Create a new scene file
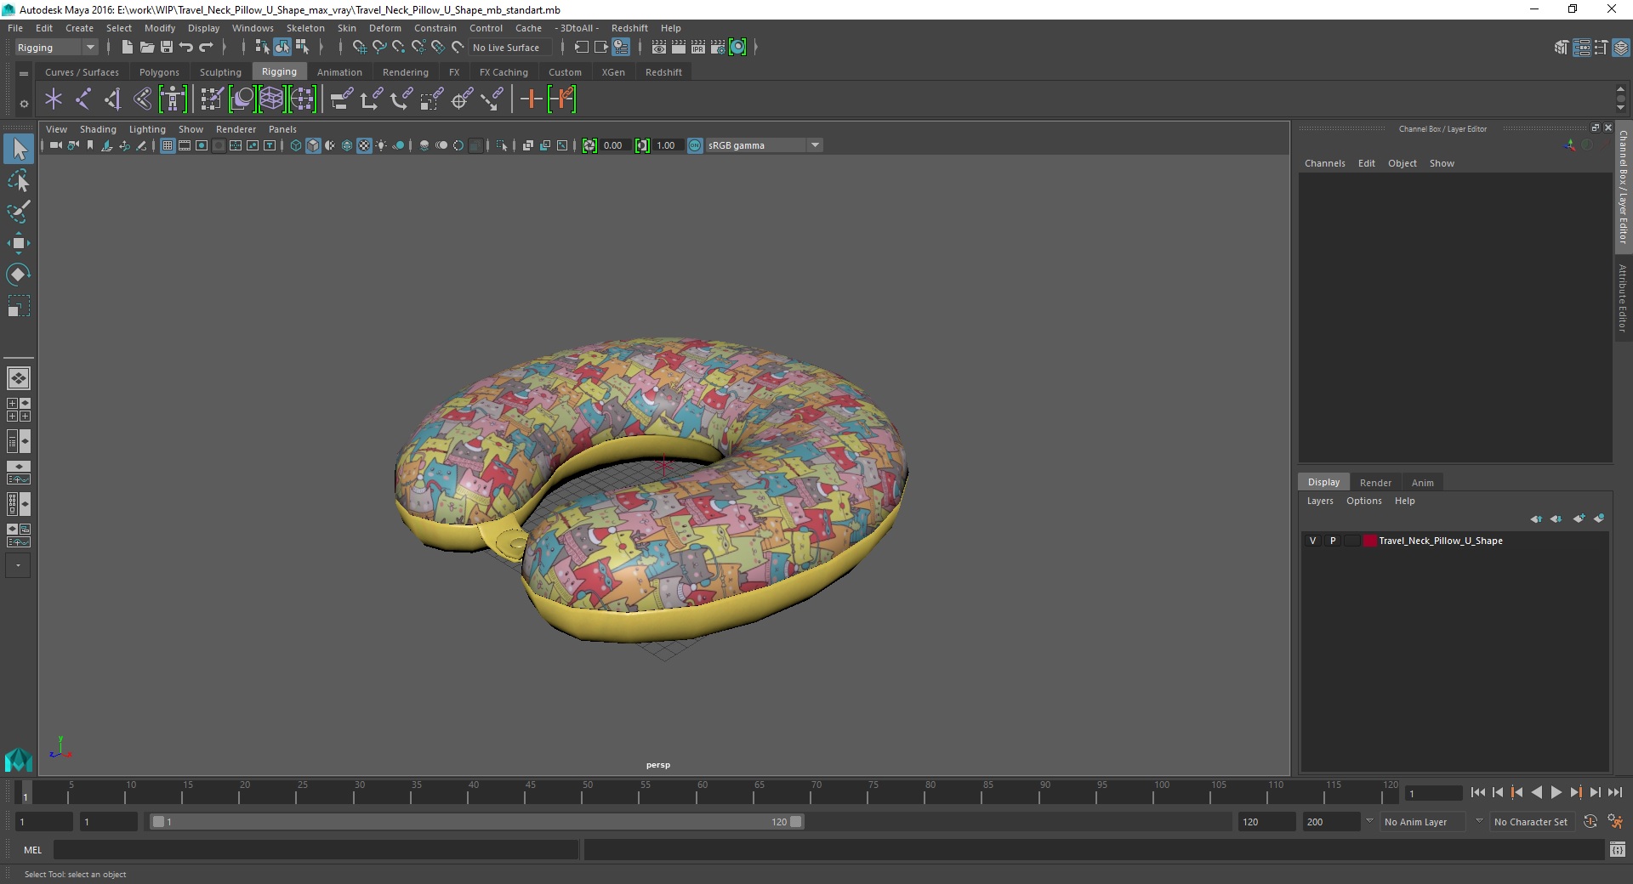 (127, 48)
